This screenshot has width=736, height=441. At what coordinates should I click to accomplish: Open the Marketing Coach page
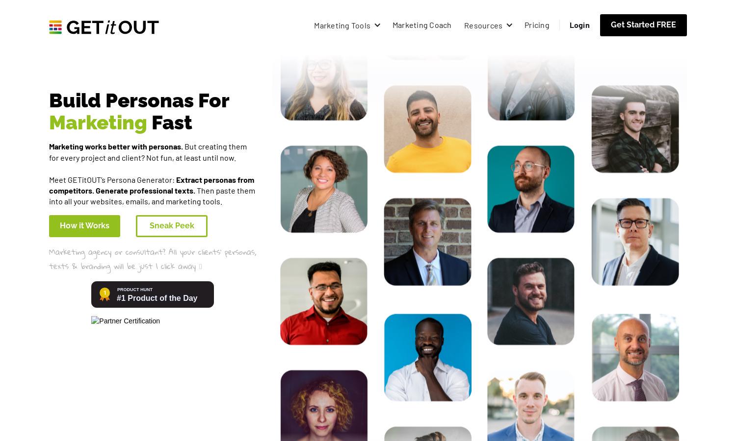pyautogui.click(x=422, y=25)
